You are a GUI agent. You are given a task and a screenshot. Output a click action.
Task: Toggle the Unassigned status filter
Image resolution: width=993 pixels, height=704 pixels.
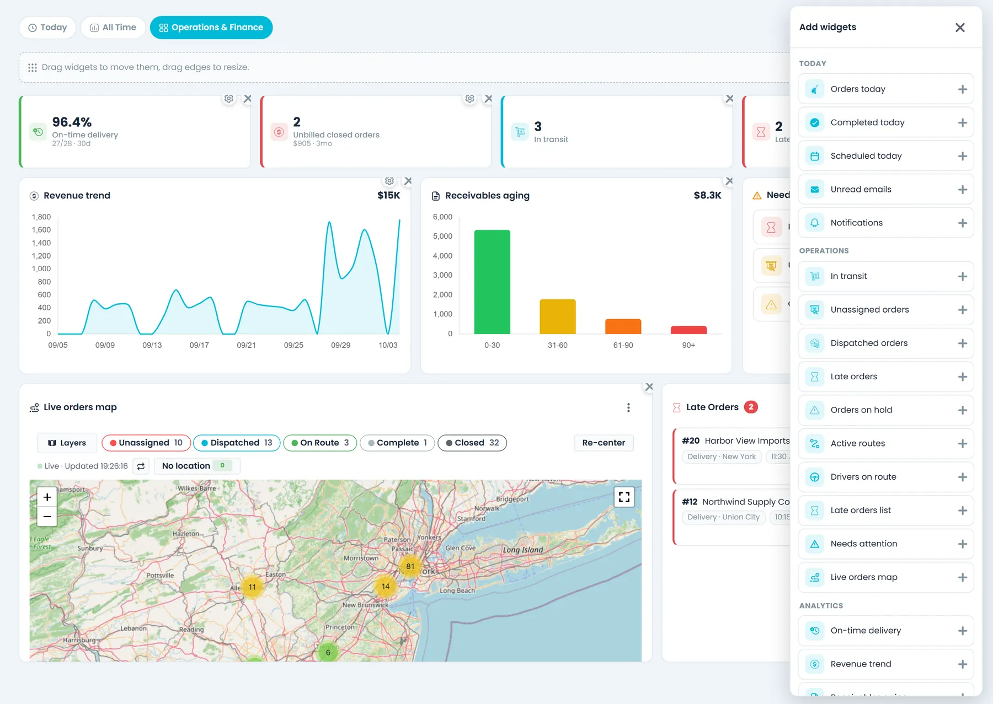[x=146, y=443]
